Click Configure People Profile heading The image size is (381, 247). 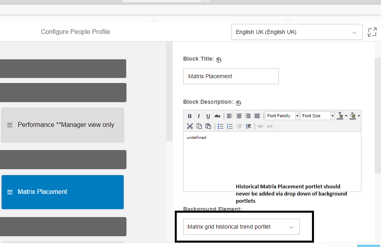coord(75,32)
